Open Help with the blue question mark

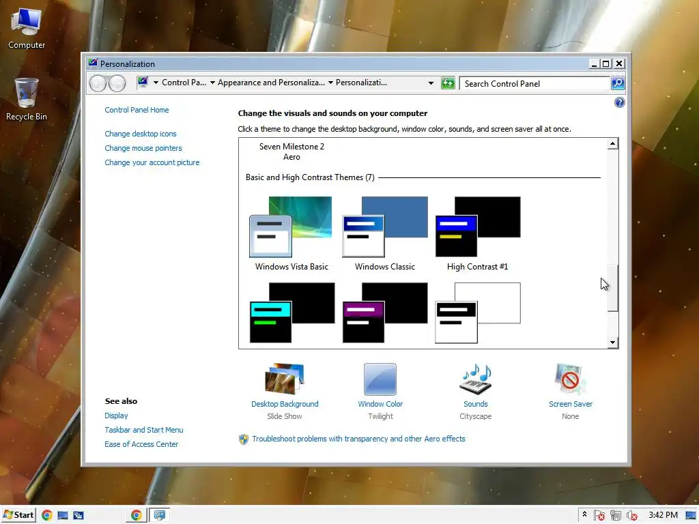pos(619,103)
